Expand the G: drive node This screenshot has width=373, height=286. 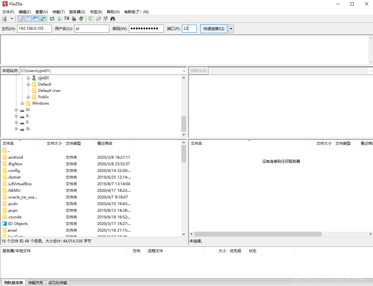pyautogui.click(x=16, y=129)
